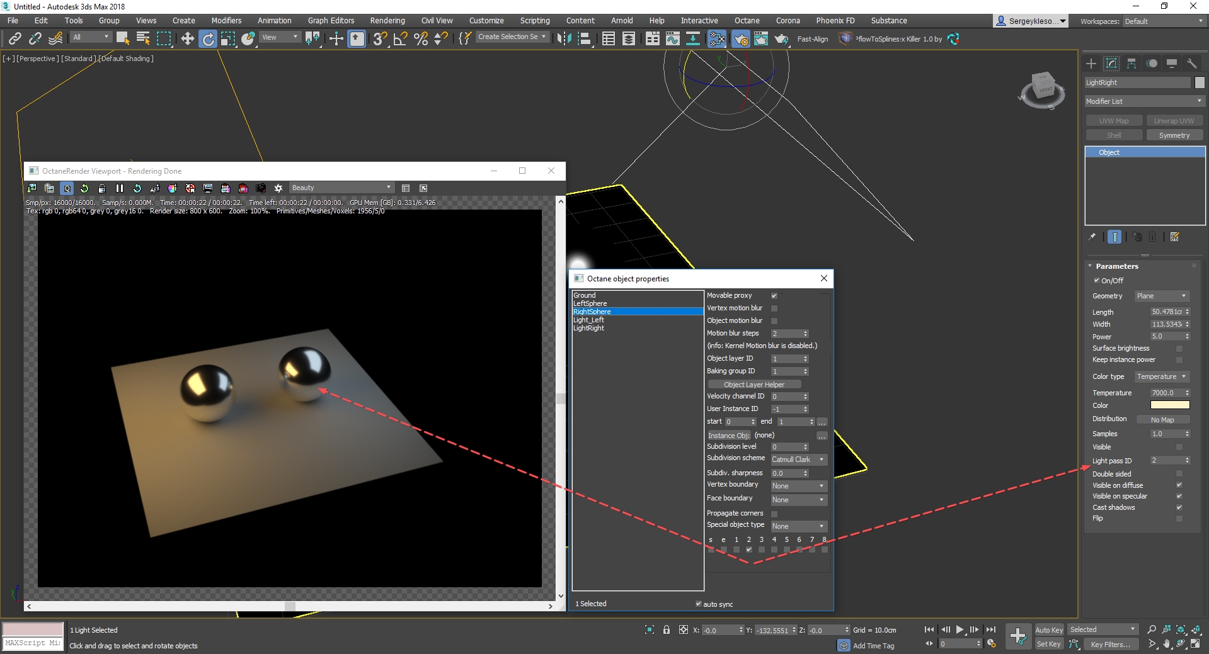This screenshot has width=1209, height=654.
Task: Open the Create panel plus tab
Action: (1091, 64)
